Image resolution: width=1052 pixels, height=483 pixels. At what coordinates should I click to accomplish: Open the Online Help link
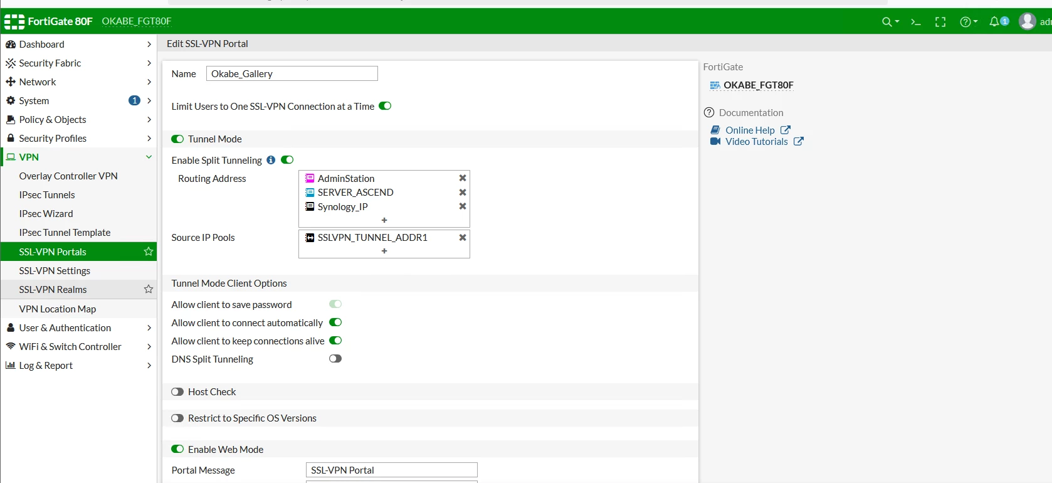750,130
